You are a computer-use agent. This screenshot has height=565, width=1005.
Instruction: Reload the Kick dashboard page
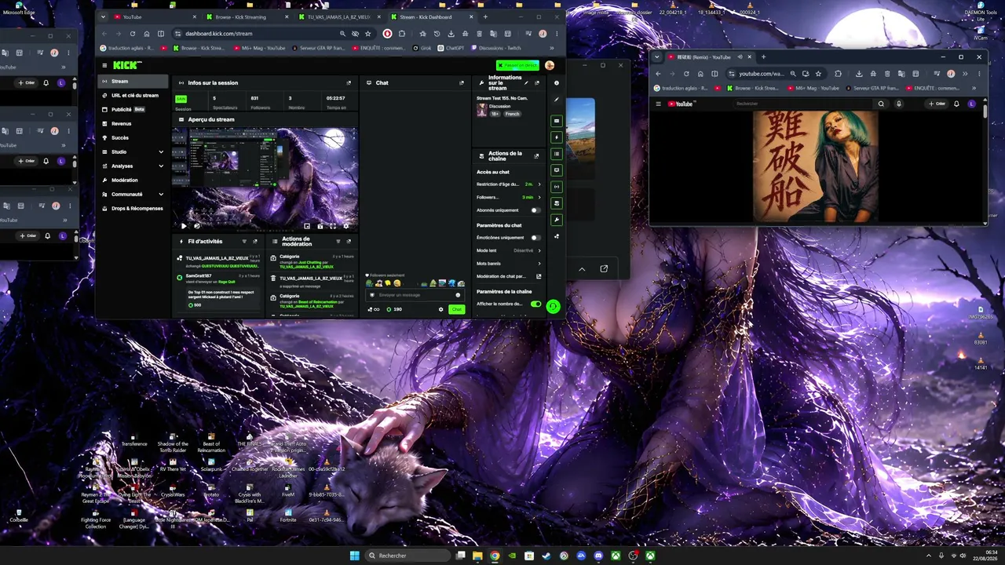coord(133,34)
